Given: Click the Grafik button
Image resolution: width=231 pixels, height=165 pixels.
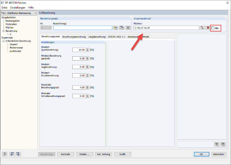Looking at the screenshot, I should coord(122,154).
